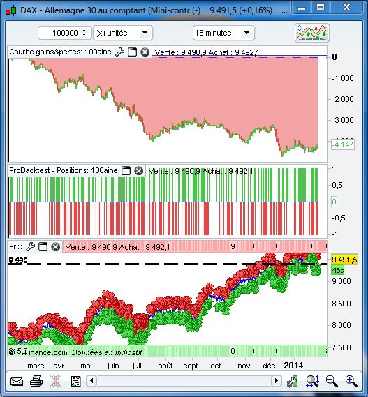The width and height of the screenshot is (368, 397).
Task: Open the (x) unités dropdown
Action: tap(123, 33)
